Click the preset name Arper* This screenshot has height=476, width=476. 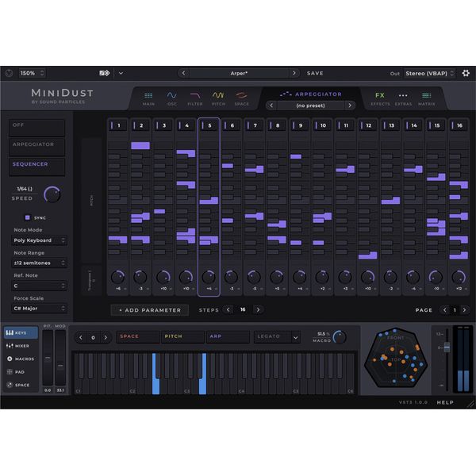239,73
